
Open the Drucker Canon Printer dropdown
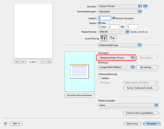[x=120, y=6]
